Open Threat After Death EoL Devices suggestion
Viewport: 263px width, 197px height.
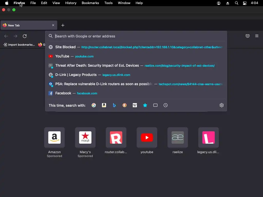coord(136,65)
